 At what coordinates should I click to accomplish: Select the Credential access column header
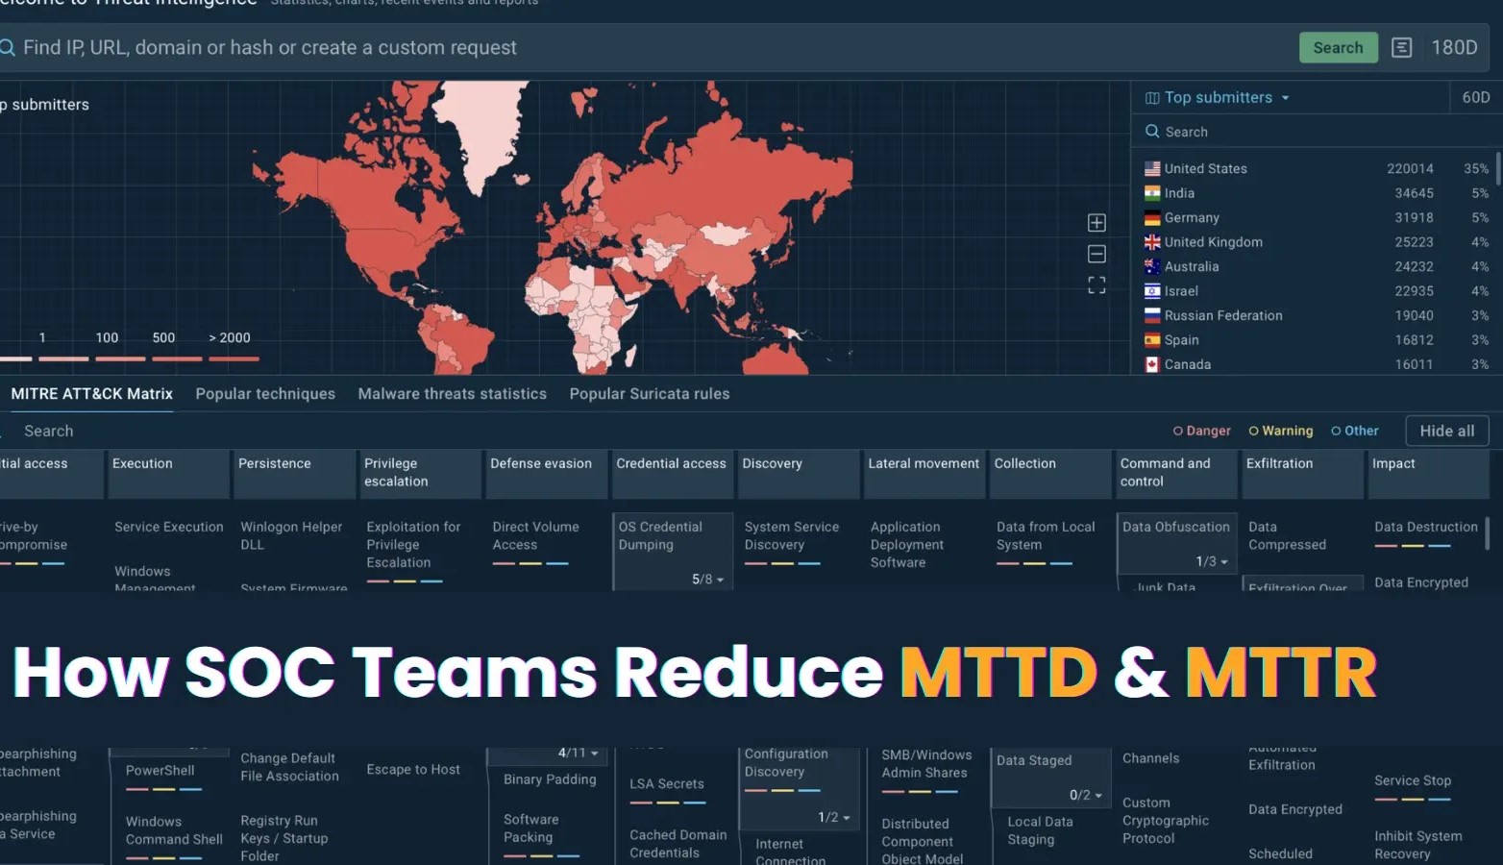point(672,474)
